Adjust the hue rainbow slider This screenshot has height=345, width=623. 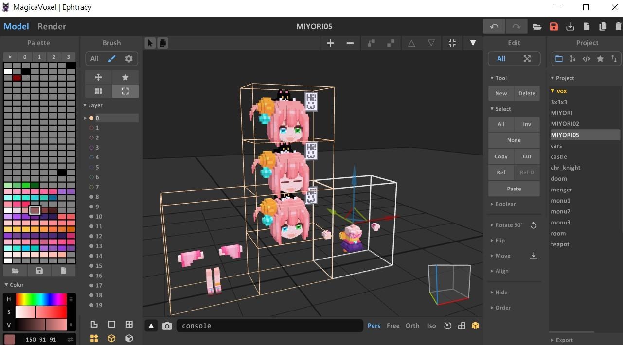click(x=41, y=299)
